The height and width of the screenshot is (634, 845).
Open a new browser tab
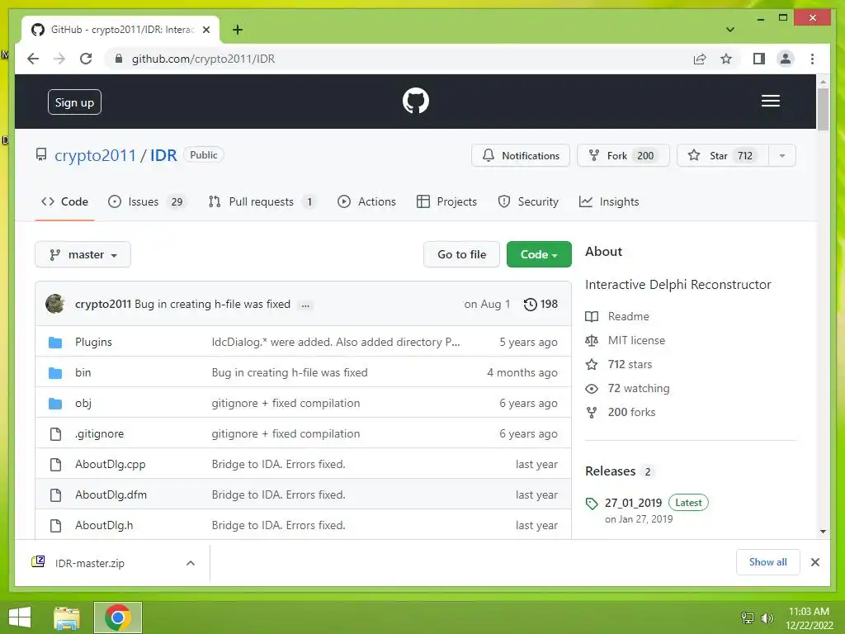(x=237, y=30)
